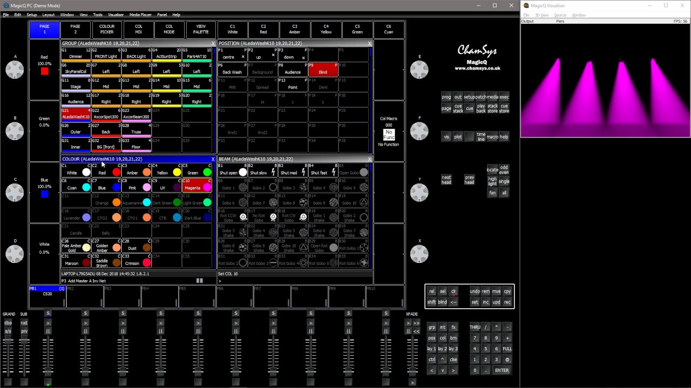Select the CS20 playback PB1
This screenshot has width=691, height=388.
point(48,297)
